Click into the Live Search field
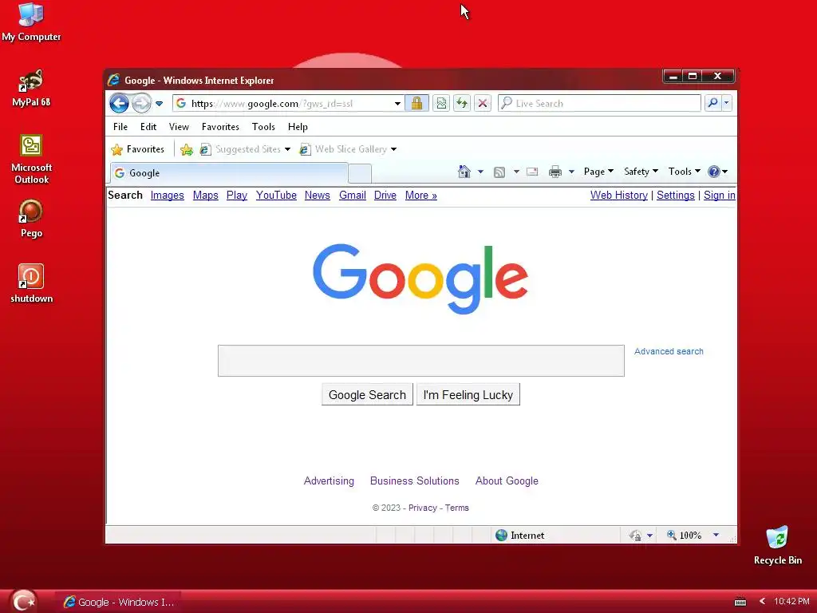Viewport: 817px width, 613px height. coord(599,103)
